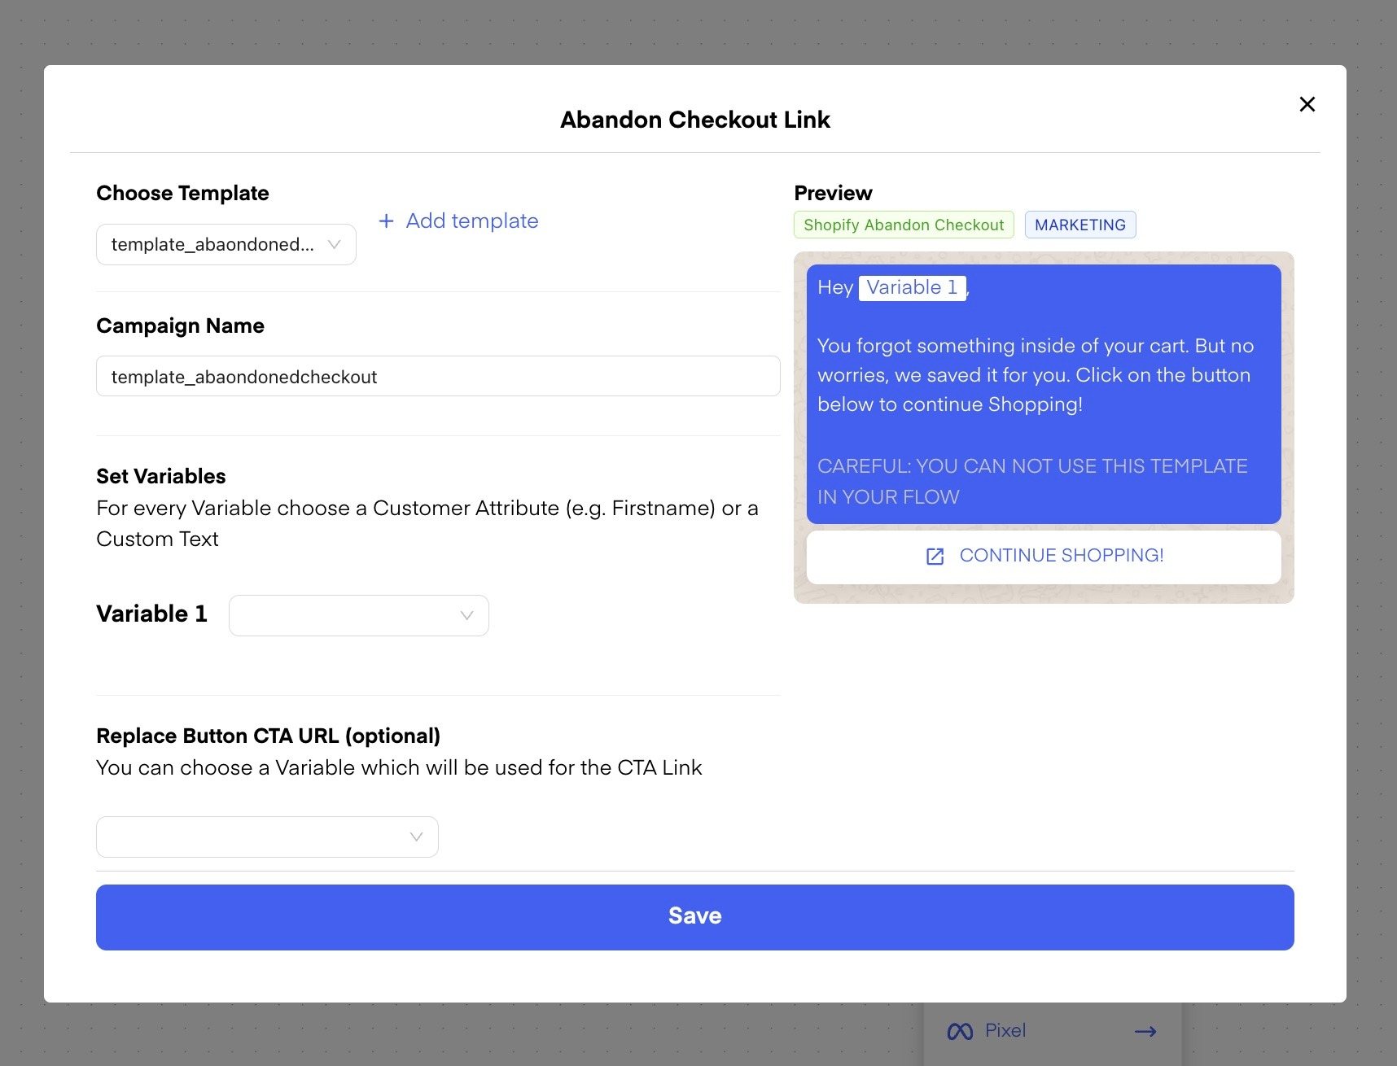Click the blue preview message bubble text

tap(1035, 375)
